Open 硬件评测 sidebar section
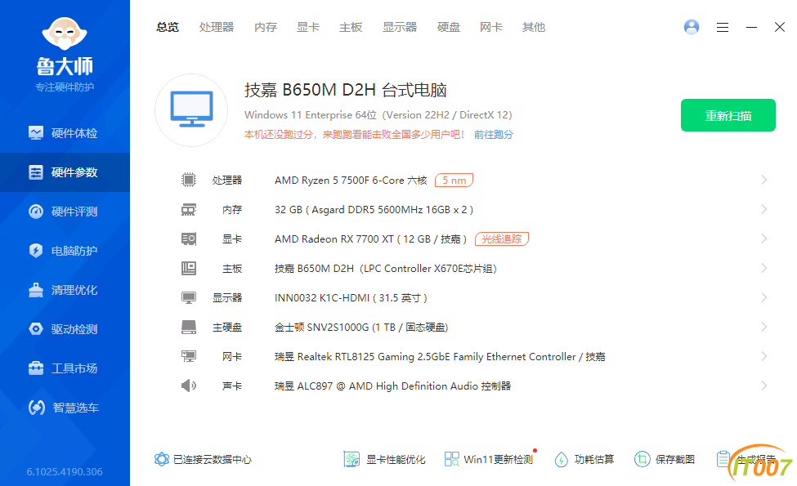Viewport: 797px width, 486px height. tap(65, 212)
